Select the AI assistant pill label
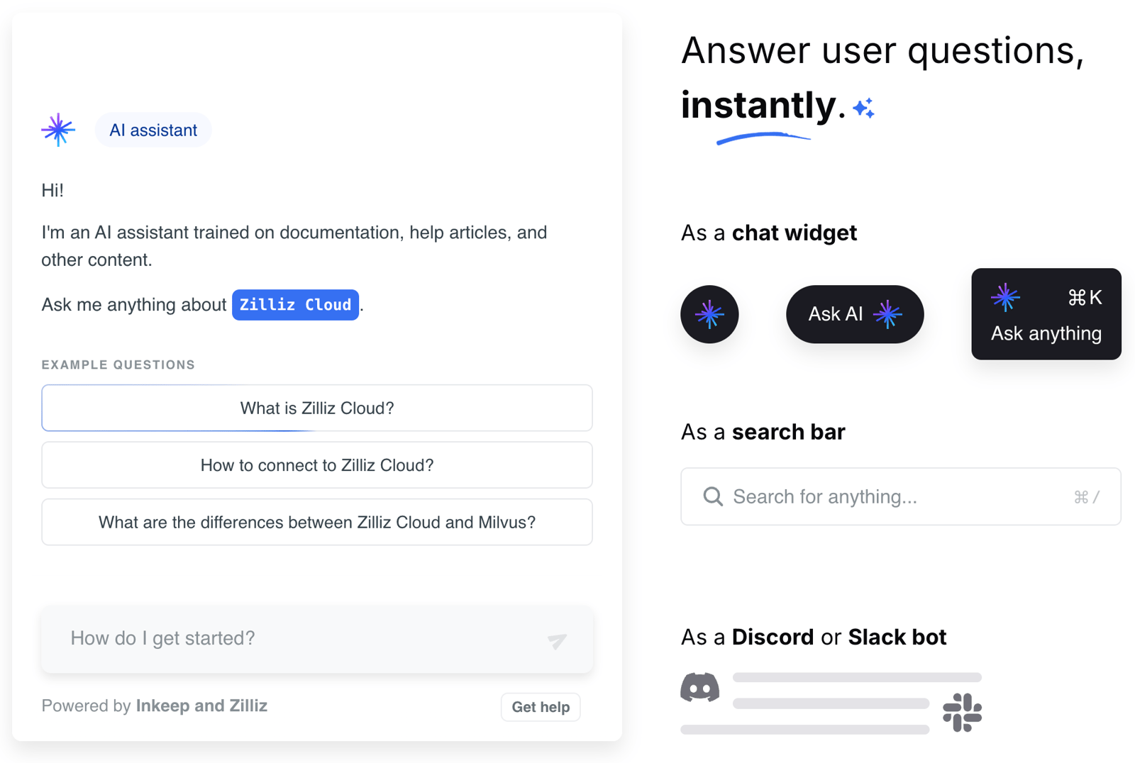1135x763 pixels. pyautogui.click(x=153, y=130)
